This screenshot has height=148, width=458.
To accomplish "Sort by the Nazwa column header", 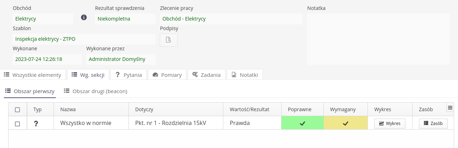I will (68, 110).
